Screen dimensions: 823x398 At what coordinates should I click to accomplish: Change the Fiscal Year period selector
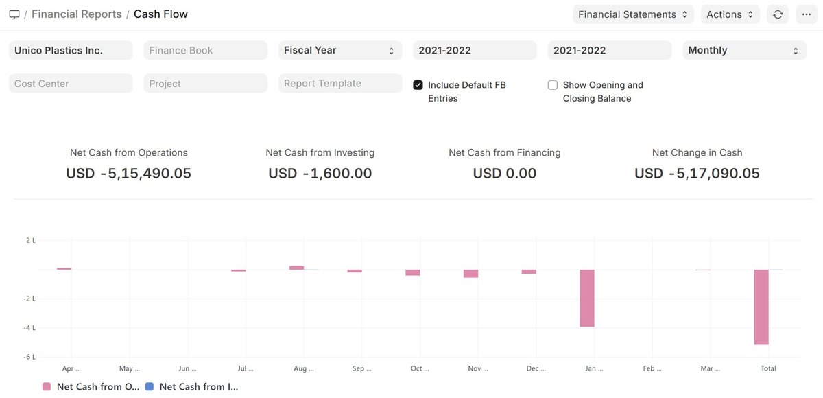[x=340, y=49]
